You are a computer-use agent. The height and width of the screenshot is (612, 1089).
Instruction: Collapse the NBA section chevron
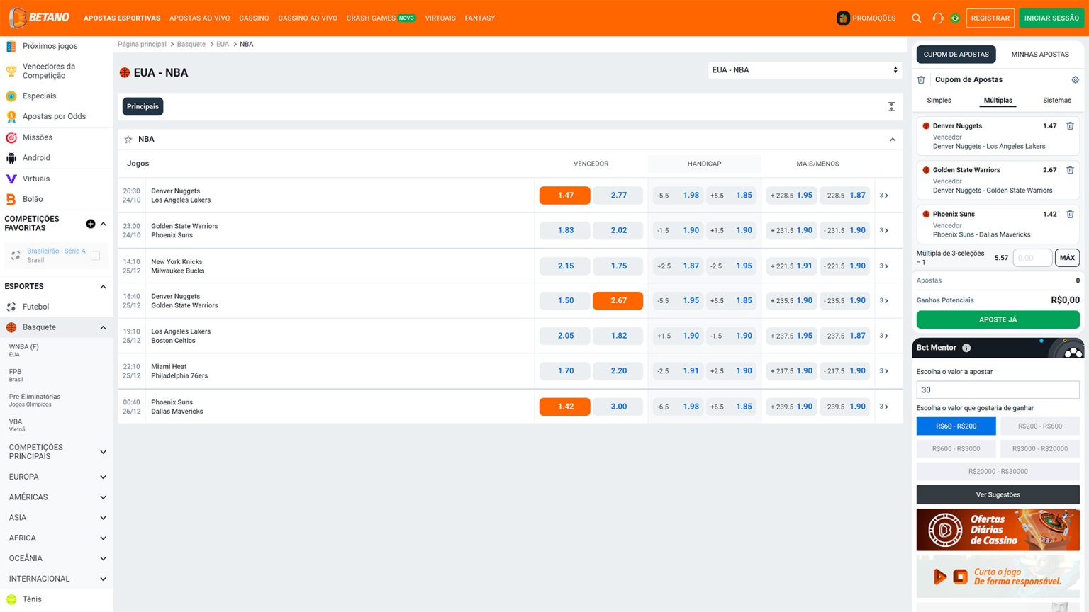click(x=893, y=140)
